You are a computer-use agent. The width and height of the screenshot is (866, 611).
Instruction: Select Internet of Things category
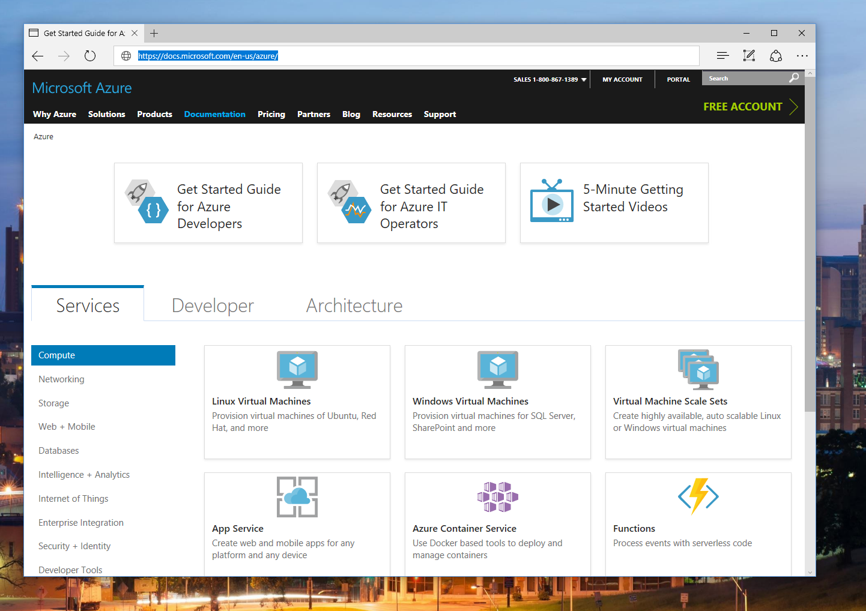[73, 499]
